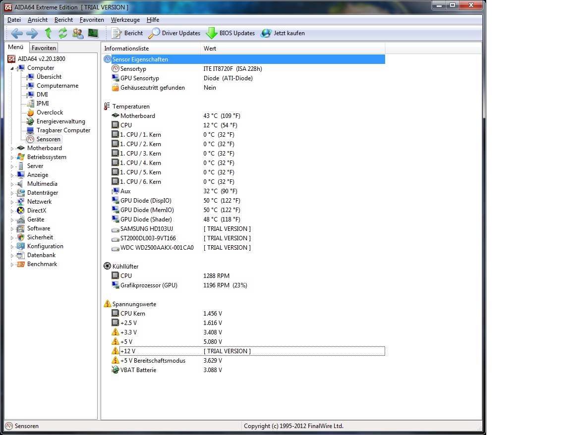The width and height of the screenshot is (571, 435).
Task: Click the DirectX icon in tree
Action: pyautogui.click(x=21, y=211)
